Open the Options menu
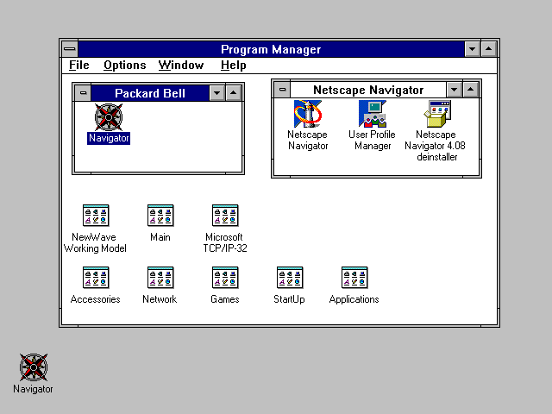The height and width of the screenshot is (414, 552). click(x=124, y=66)
